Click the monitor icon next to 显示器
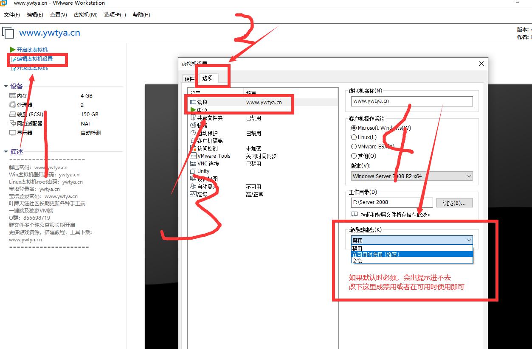 13,133
